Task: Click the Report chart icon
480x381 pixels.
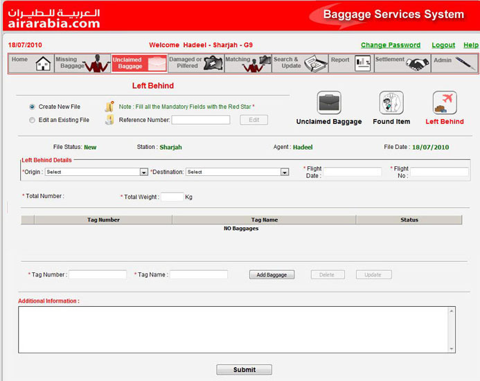Action: [362, 64]
